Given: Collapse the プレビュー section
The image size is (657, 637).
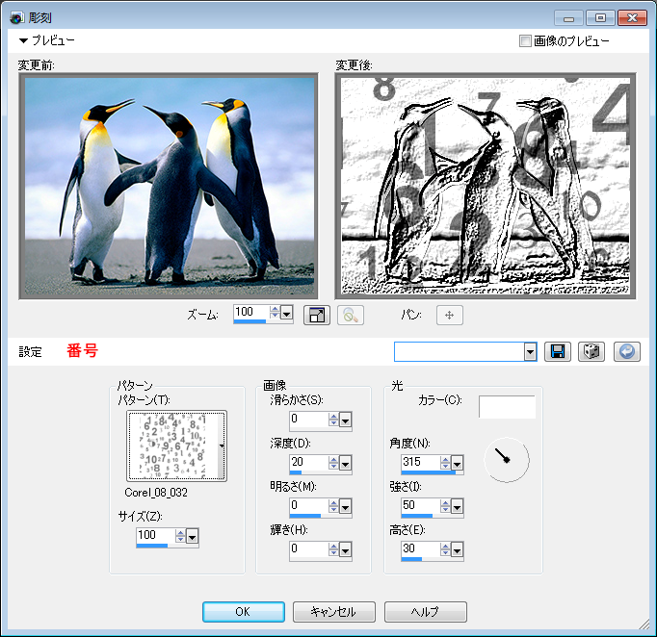Looking at the screenshot, I should (23, 41).
